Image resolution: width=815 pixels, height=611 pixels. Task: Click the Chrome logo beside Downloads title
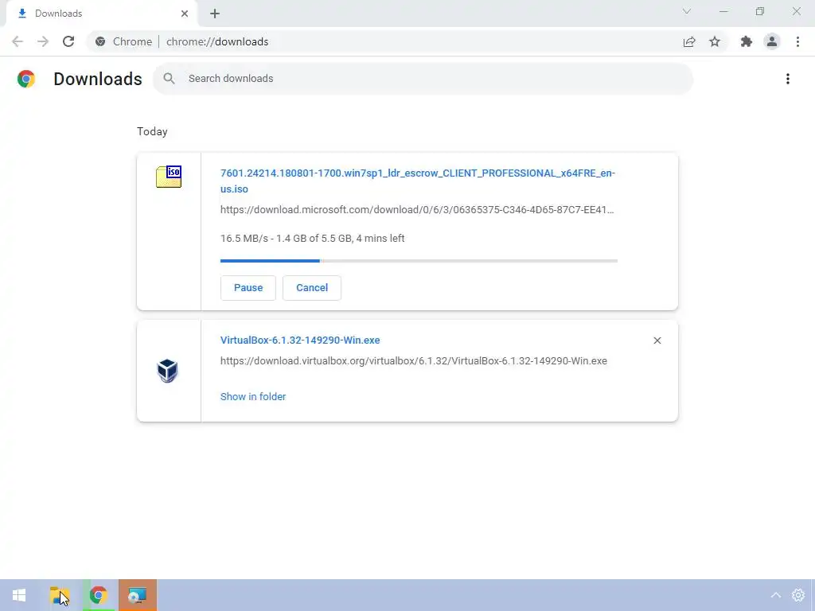26,79
